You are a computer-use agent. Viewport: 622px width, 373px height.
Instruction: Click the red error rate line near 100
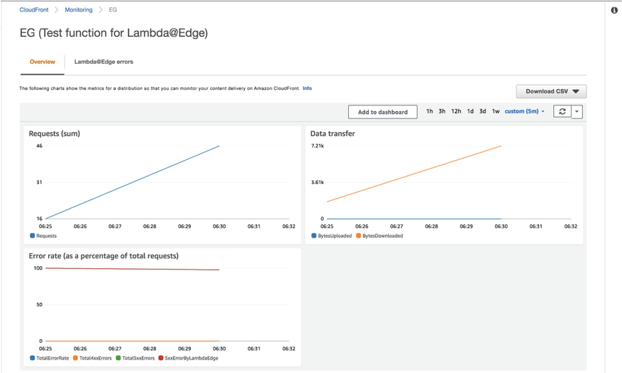[x=133, y=269]
